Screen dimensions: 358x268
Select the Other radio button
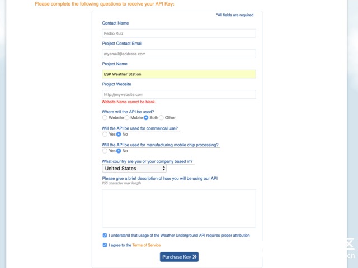161,118
